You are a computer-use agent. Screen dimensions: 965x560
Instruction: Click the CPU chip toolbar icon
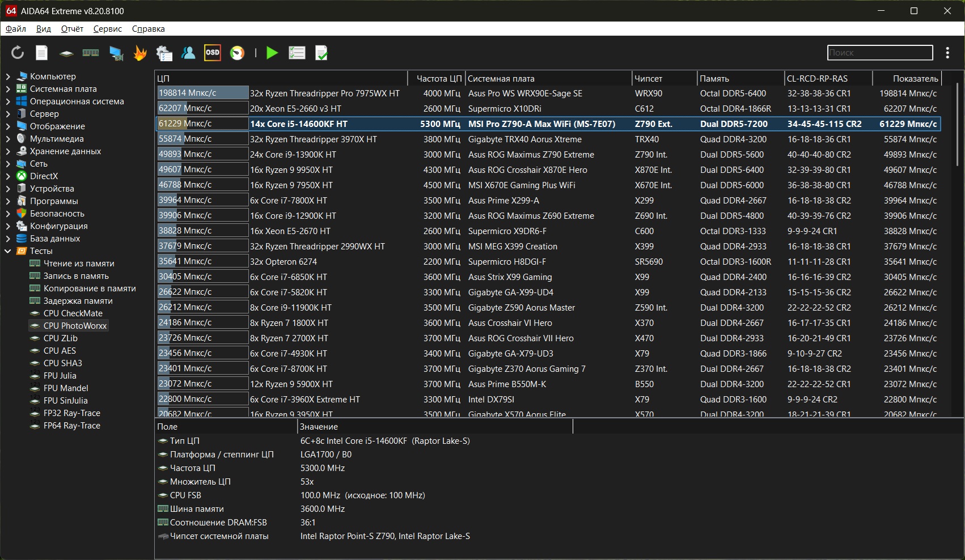tap(66, 53)
